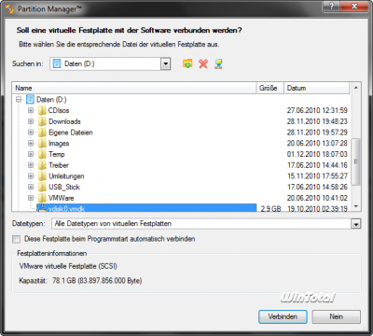Click the Verbinden button

click(x=283, y=316)
